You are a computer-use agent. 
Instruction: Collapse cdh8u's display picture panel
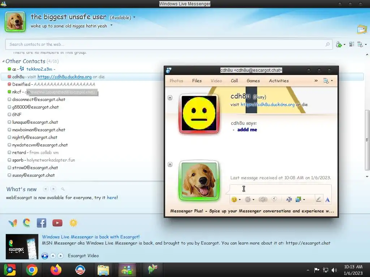click(x=170, y=97)
